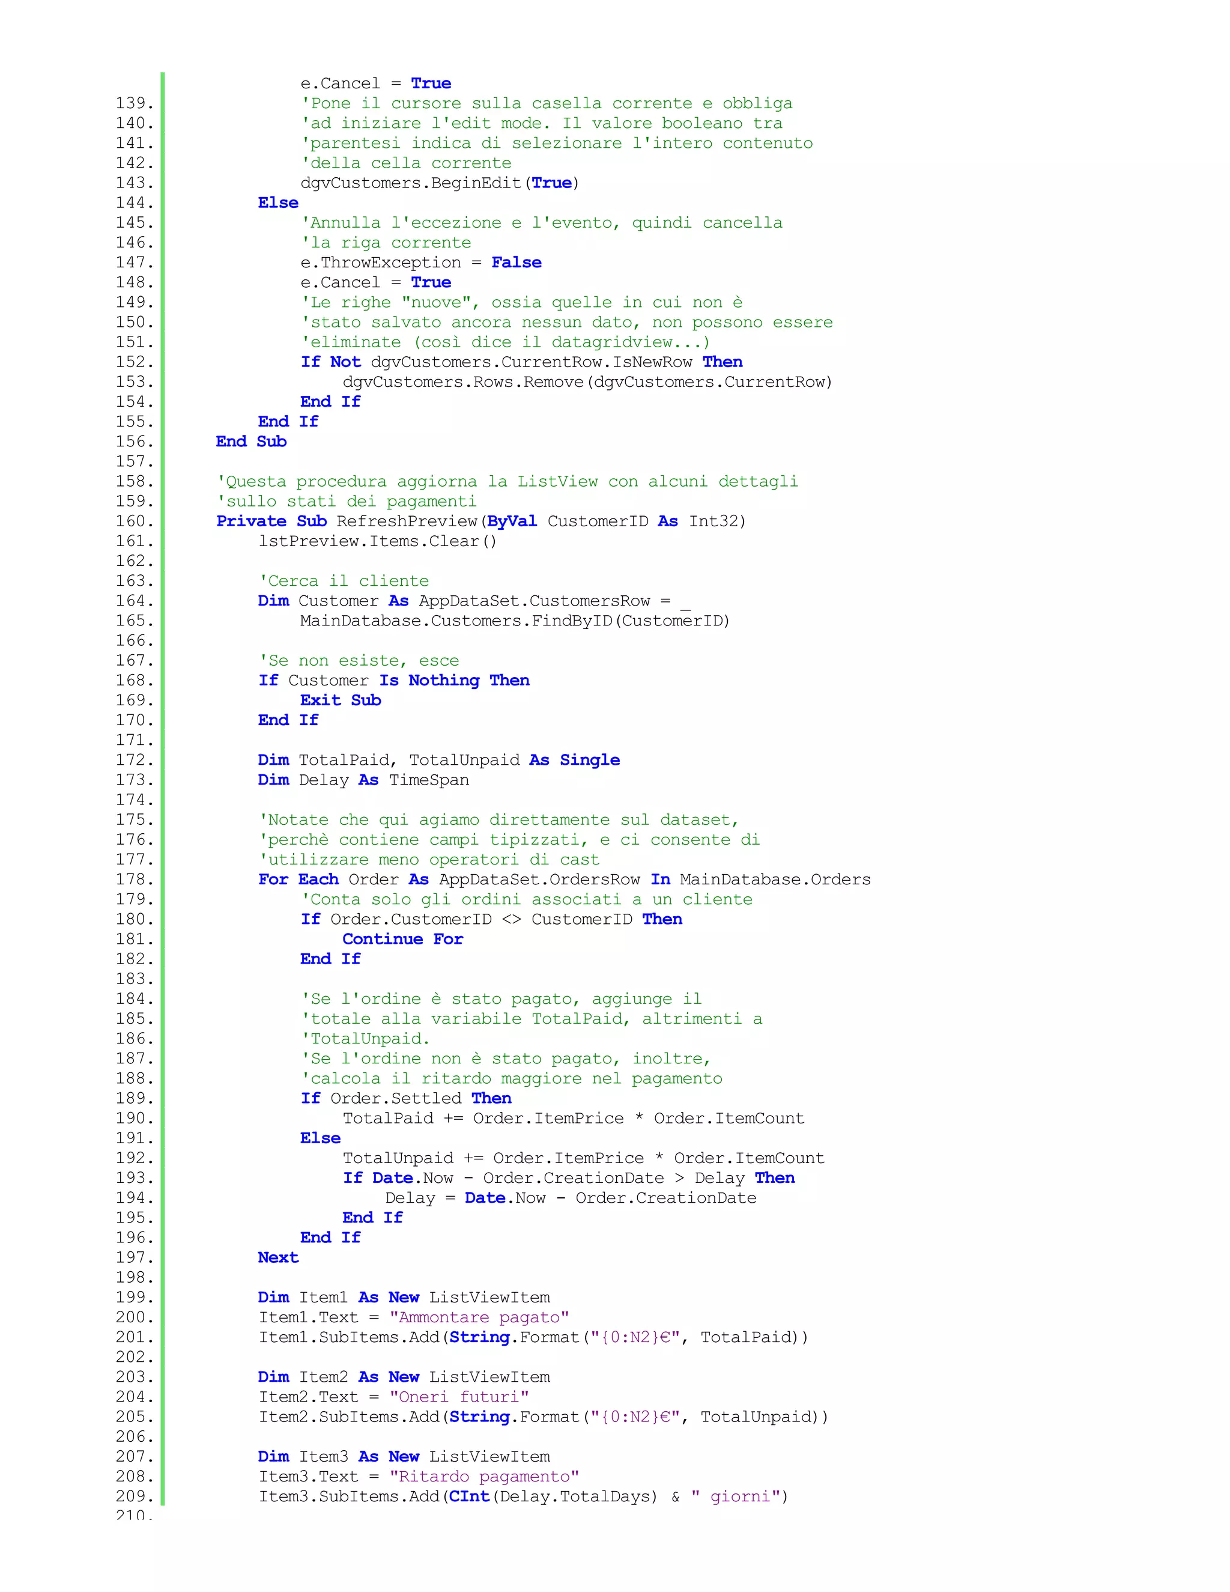Click the green margin bar beside line 178

click(163, 879)
